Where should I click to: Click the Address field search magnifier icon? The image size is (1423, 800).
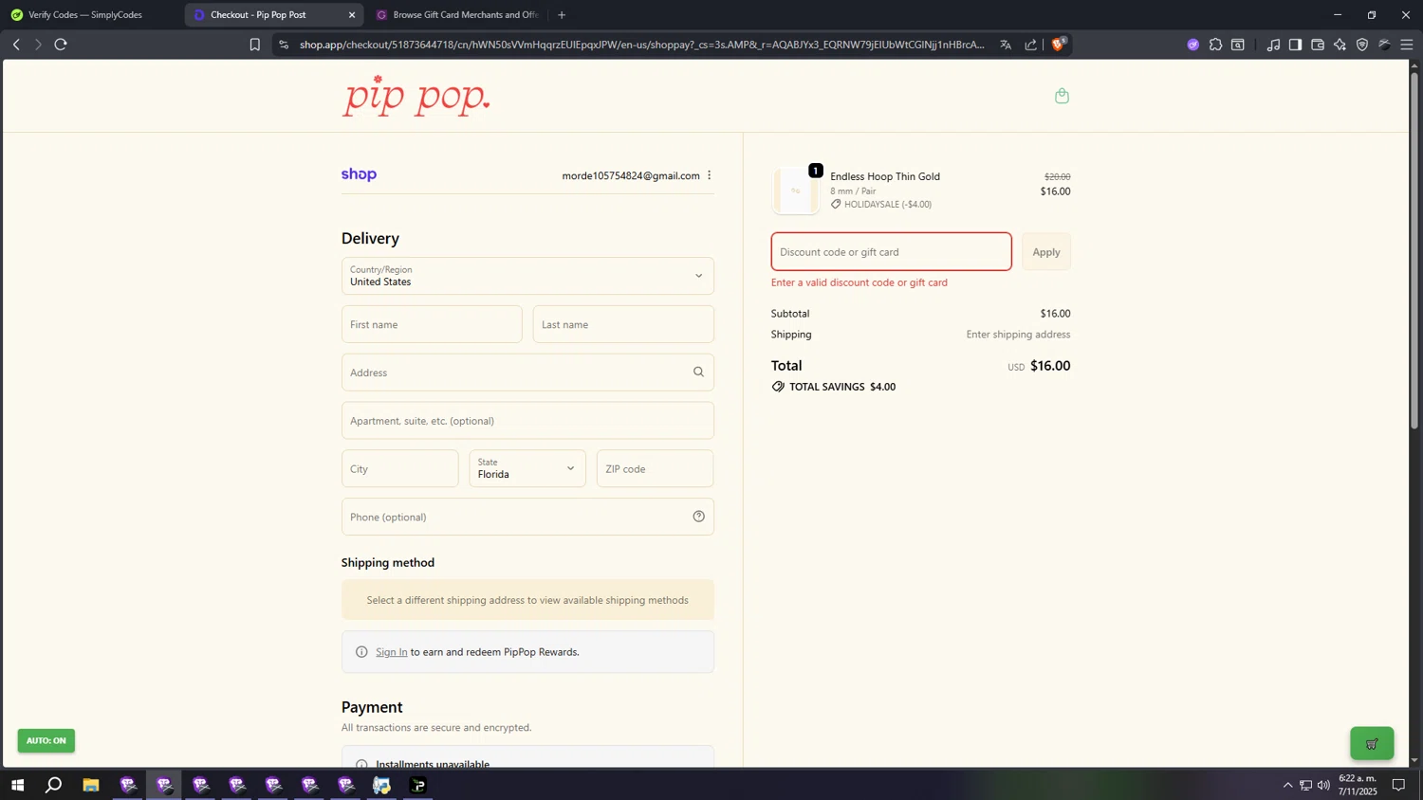click(698, 373)
